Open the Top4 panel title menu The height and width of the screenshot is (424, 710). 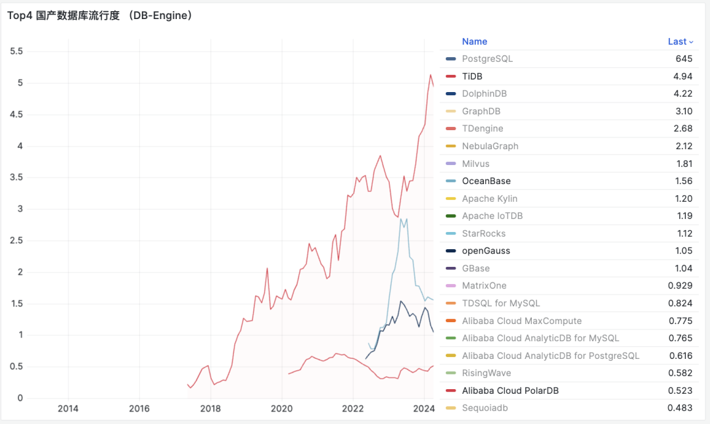99,16
